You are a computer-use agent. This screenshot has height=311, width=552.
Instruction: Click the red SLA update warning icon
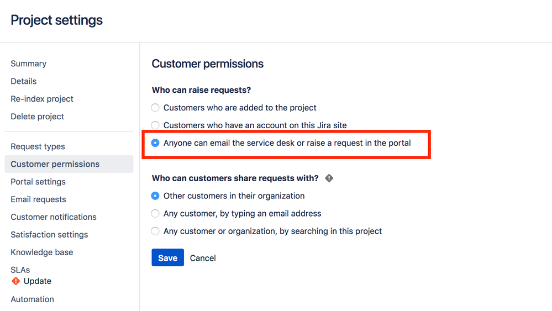[16, 281]
